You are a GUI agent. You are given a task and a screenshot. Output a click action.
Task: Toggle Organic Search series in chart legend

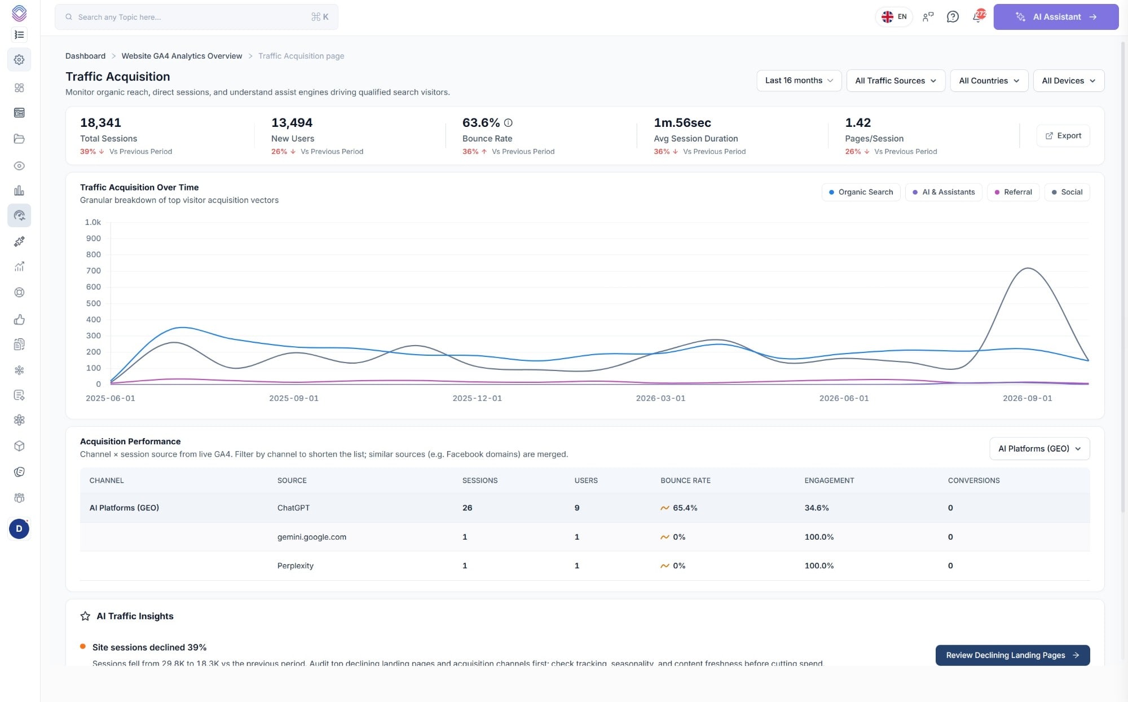pyautogui.click(x=861, y=192)
